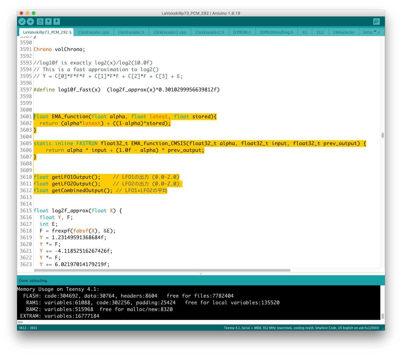This screenshot has height=355, width=402.
Task: Switch to ClickEncoder2.h tab
Action: pos(210,32)
